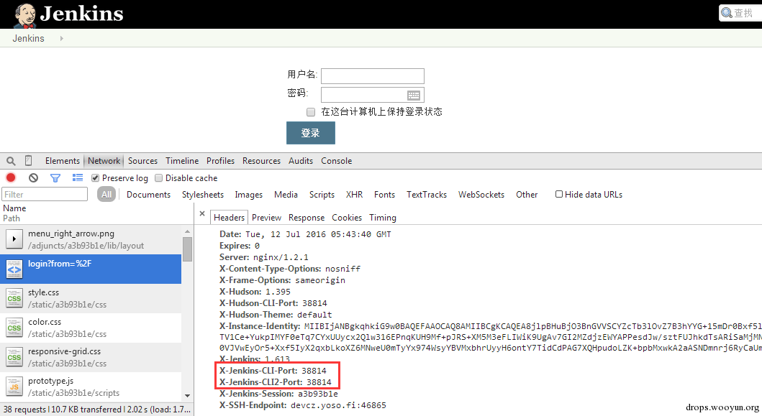The image size is (762, 416).
Task: Filter requests by Media
Action: pos(286,194)
